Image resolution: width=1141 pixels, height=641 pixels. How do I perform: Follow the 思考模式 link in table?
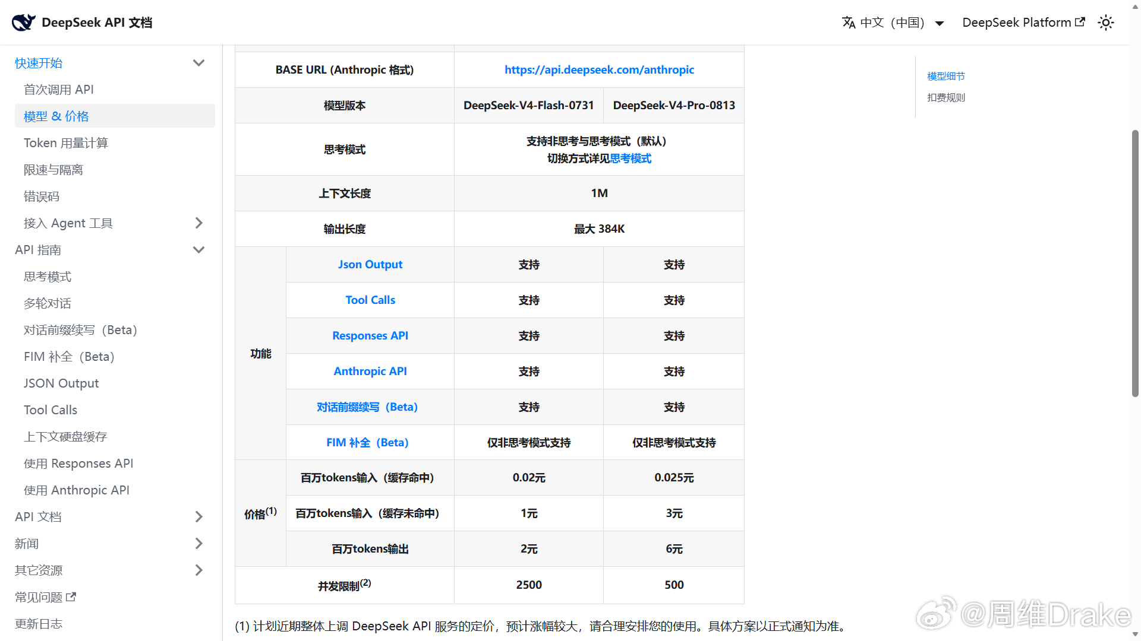click(631, 158)
